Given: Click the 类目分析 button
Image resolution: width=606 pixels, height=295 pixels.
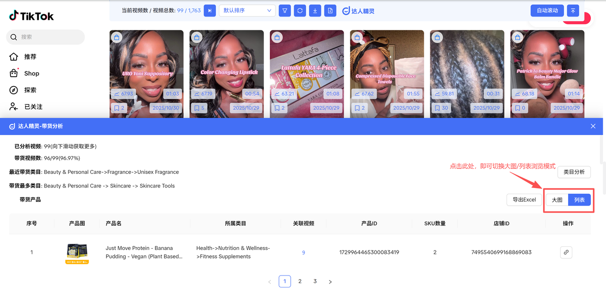Looking at the screenshot, I should (574, 172).
